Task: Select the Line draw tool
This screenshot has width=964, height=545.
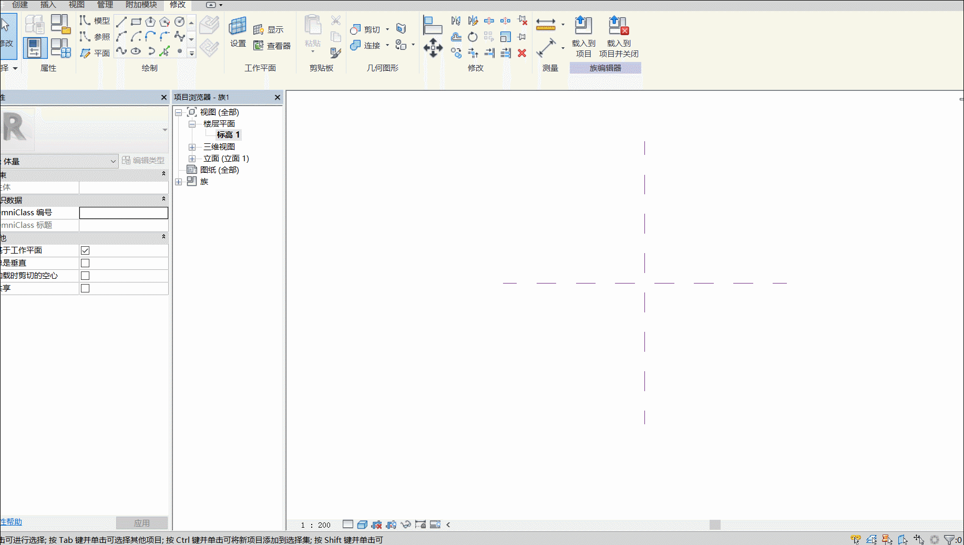Action: pyautogui.click(x=121, y=22)
